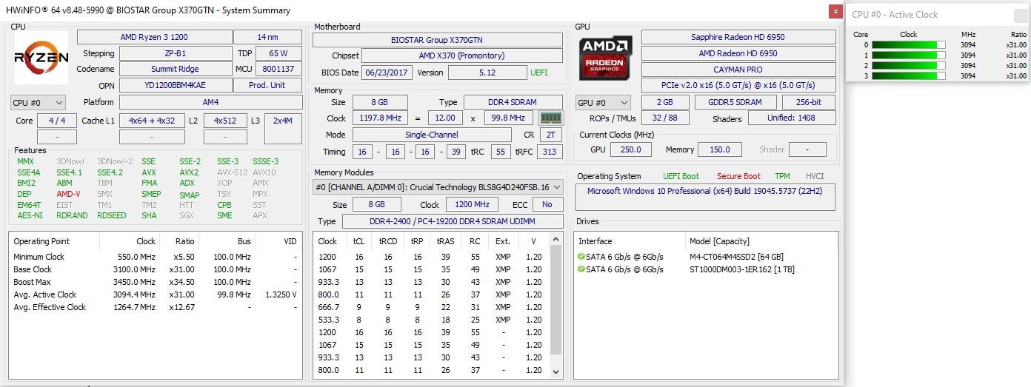Close the System Summary window
Screen dimensions: 1031x387
(835, 11)
